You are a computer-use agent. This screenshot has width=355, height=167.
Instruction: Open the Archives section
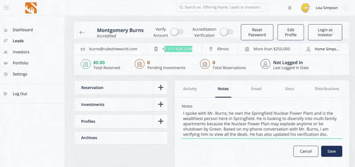click(x=121, y=138)
